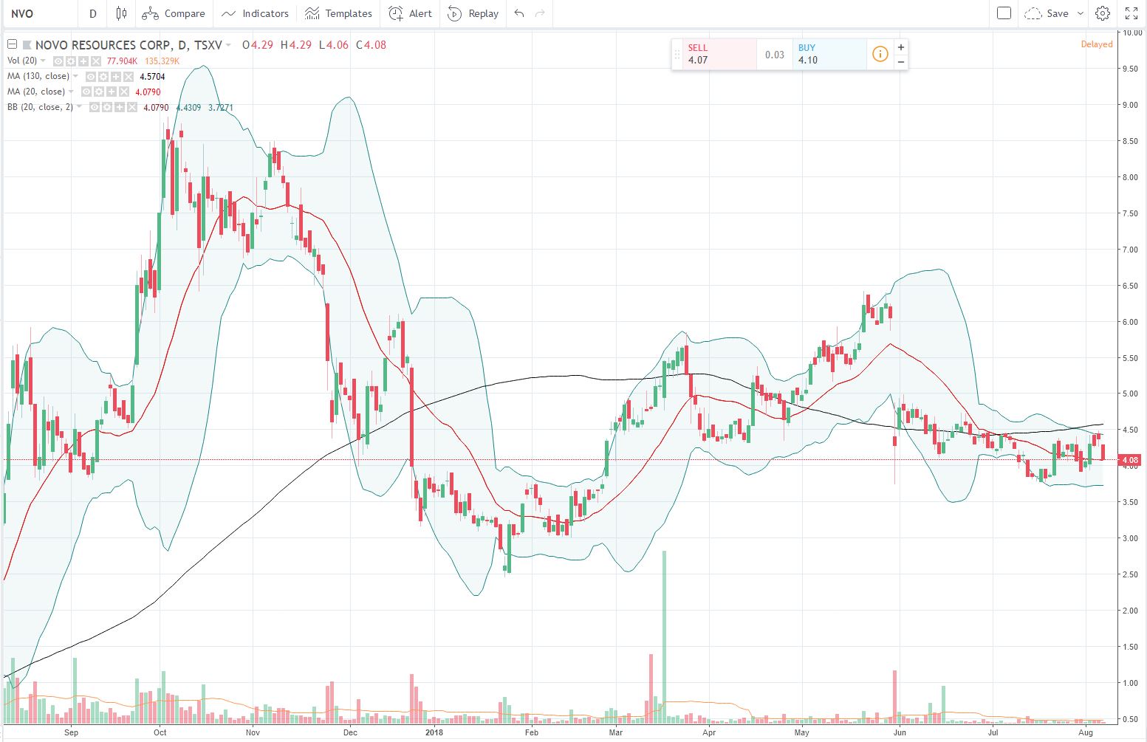Hide the Vol (20) indicator
Viewport: 1147px width, 742px height.
coord(60,61)
